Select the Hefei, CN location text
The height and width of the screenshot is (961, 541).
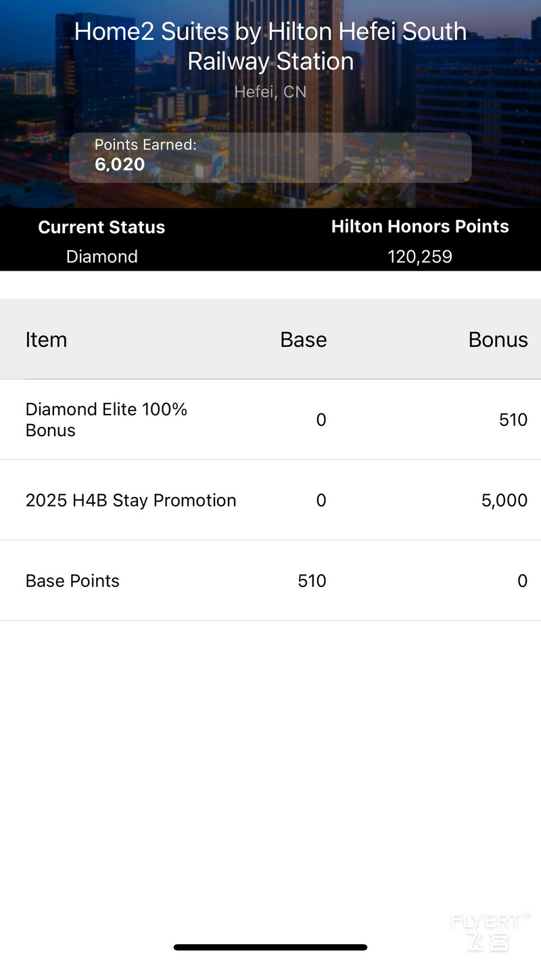point(270,91)
